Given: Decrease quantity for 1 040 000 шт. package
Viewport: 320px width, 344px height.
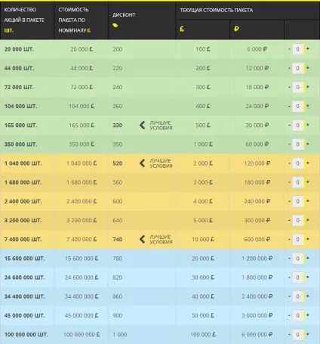Looking at the screenshot, I should point(289,163).
